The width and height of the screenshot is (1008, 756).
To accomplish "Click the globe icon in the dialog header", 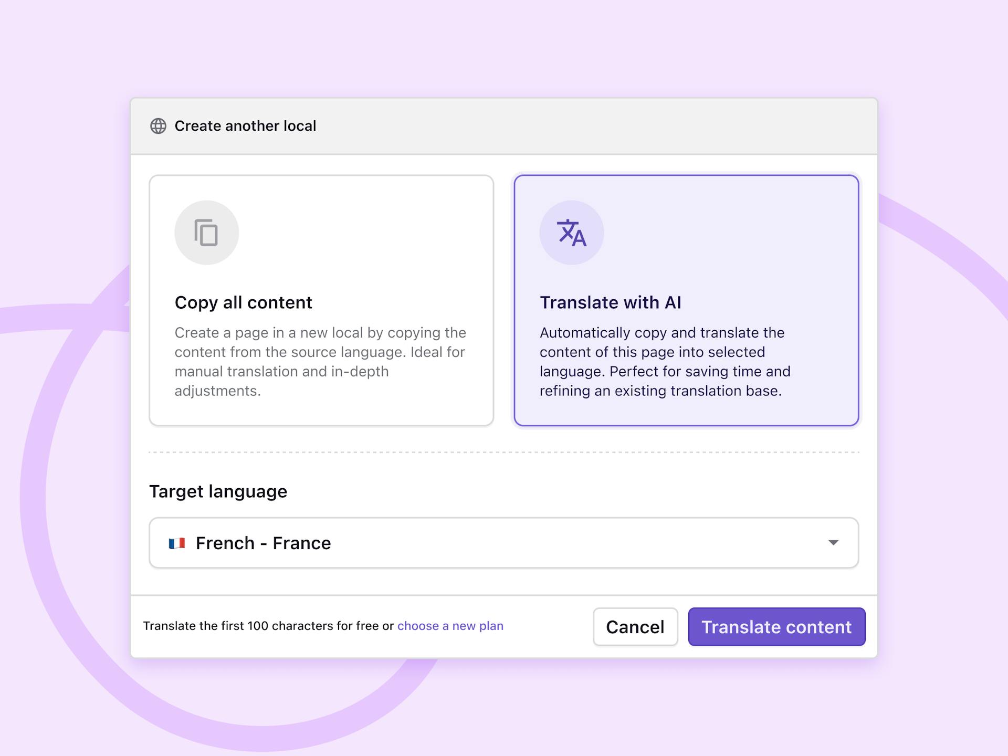I will point(158,126).
